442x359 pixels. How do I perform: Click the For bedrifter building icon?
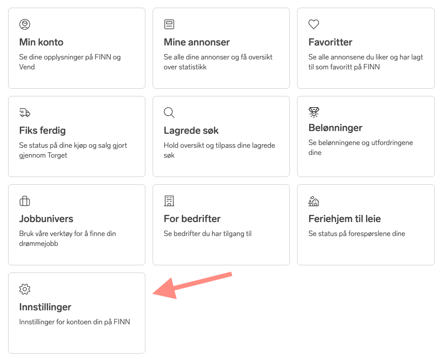tap(169, 201)
